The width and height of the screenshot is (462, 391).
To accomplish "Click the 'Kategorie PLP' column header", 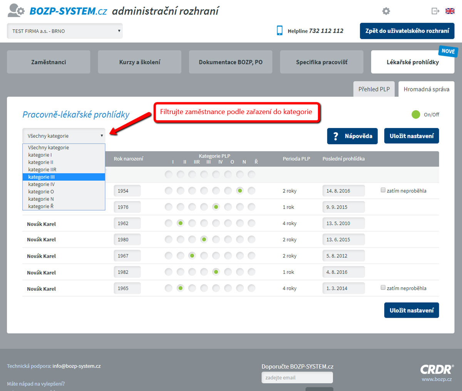I will pyautogui.click(x=214, y=156).
